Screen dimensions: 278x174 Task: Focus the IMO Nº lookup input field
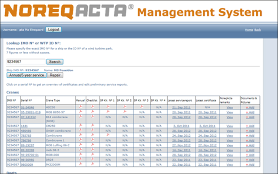pos(26,62)
